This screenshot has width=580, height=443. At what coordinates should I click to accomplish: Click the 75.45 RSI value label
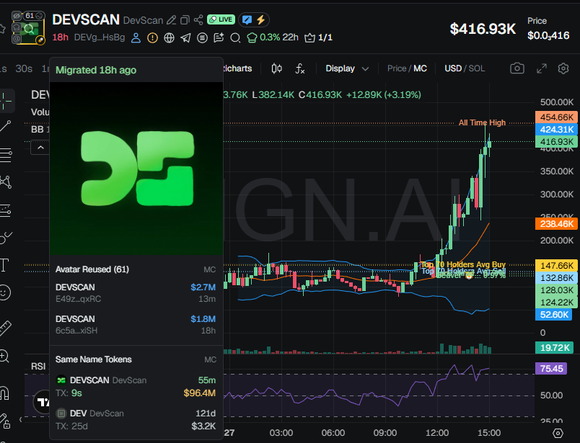(x=551, y=368)
